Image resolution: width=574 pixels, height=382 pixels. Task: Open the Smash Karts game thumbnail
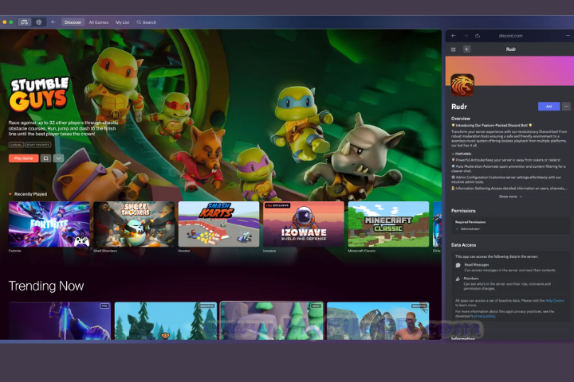pyautogui.click(x=218, y=224)
